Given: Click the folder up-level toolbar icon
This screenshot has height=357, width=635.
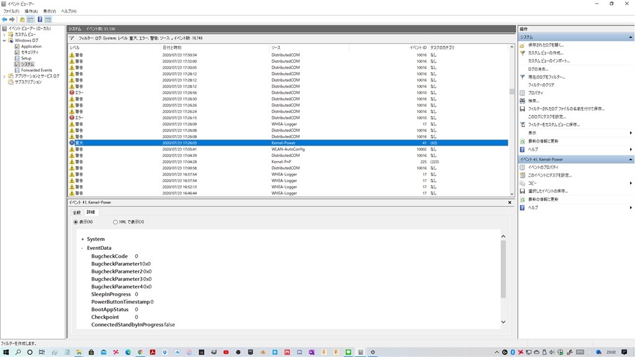Looking at the screenshot, I should (22, 19).
